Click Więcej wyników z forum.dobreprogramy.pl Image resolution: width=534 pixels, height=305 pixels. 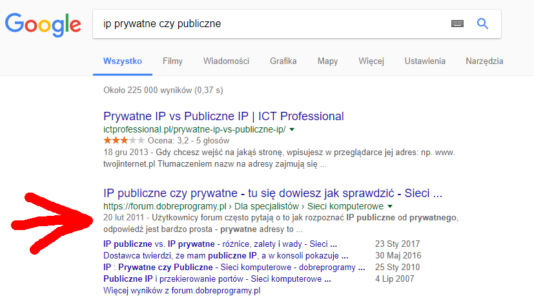[182, 290]
